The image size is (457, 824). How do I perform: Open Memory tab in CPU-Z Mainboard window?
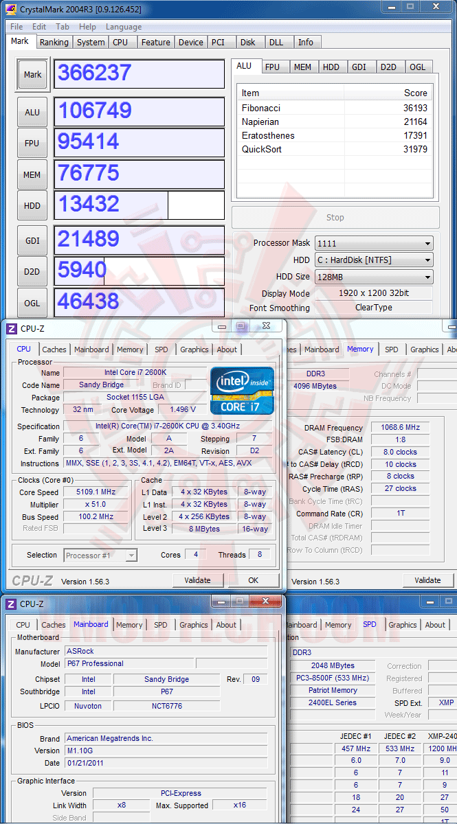(129, 625)
